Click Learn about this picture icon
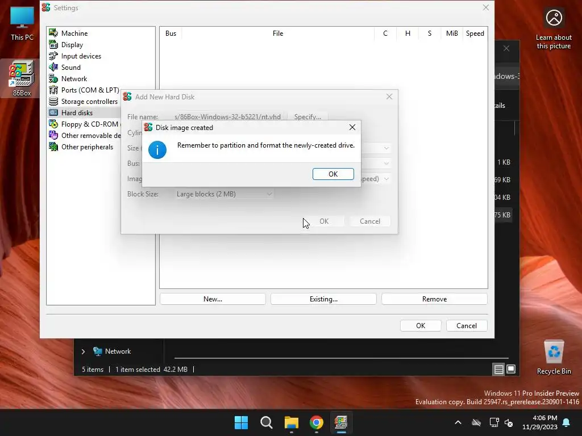This screenshot has width=582, height=436. point(554,18)
